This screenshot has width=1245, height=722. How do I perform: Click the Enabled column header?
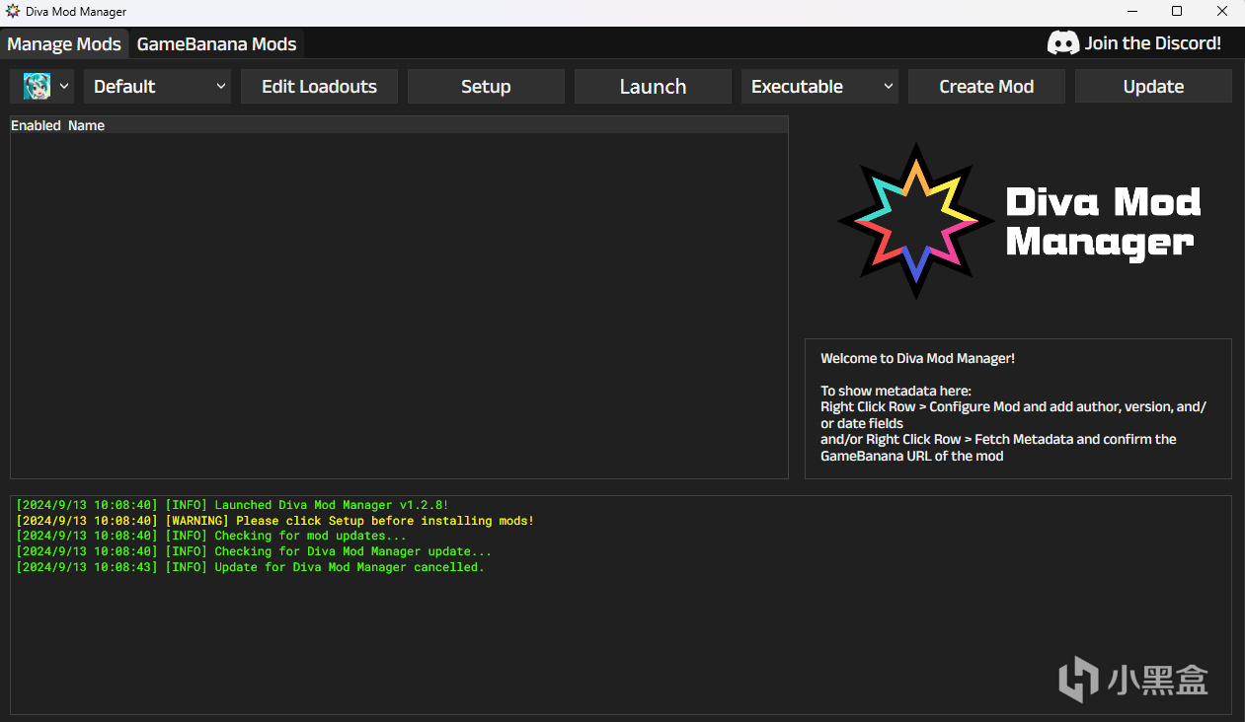click(36, 125)
